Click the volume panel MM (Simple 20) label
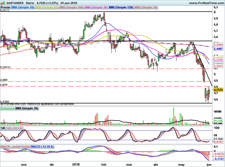Viewport: 225px width, 167px height. pos(27,108)
